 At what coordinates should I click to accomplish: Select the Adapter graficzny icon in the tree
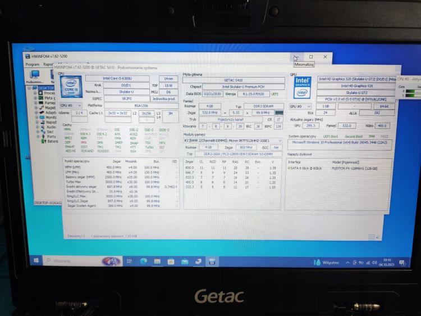coord(42,112)
